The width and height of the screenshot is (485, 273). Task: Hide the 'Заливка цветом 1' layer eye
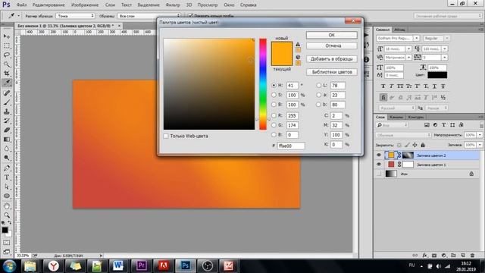[379, 165]
